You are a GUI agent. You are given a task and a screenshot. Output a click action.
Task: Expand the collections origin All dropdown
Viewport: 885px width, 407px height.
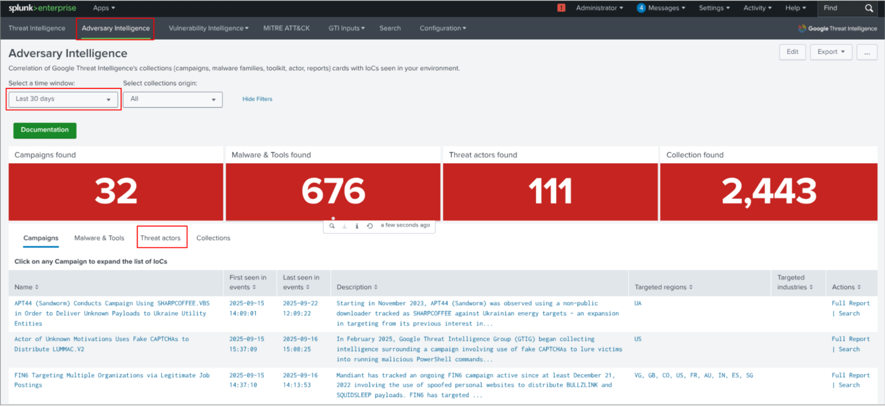coord(173,99)
